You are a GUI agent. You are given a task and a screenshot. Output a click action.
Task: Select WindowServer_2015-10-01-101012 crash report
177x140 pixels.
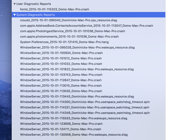[61, 58]
